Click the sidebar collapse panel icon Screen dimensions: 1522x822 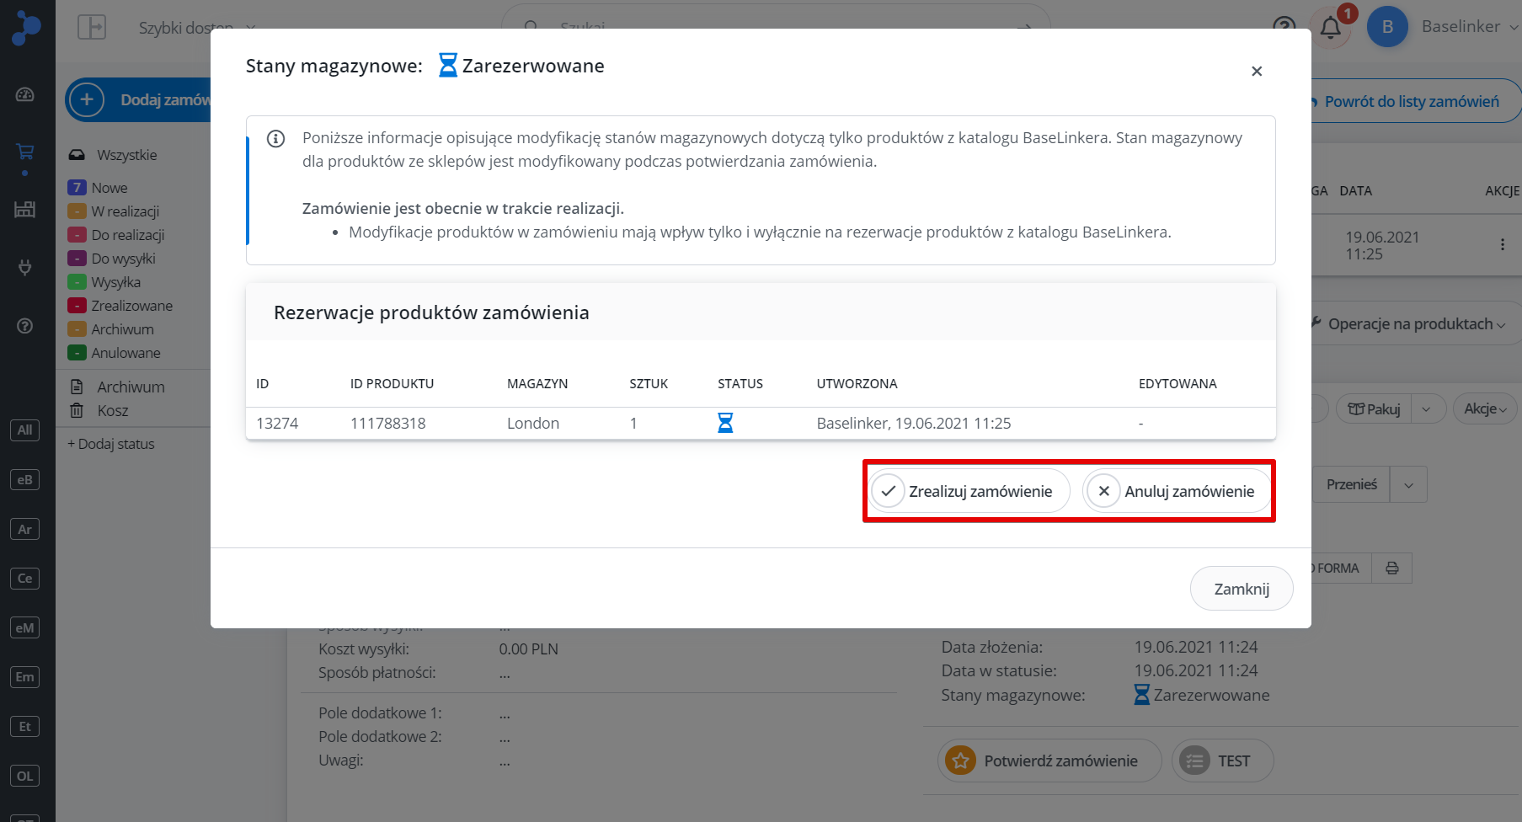tap(91, 28)
